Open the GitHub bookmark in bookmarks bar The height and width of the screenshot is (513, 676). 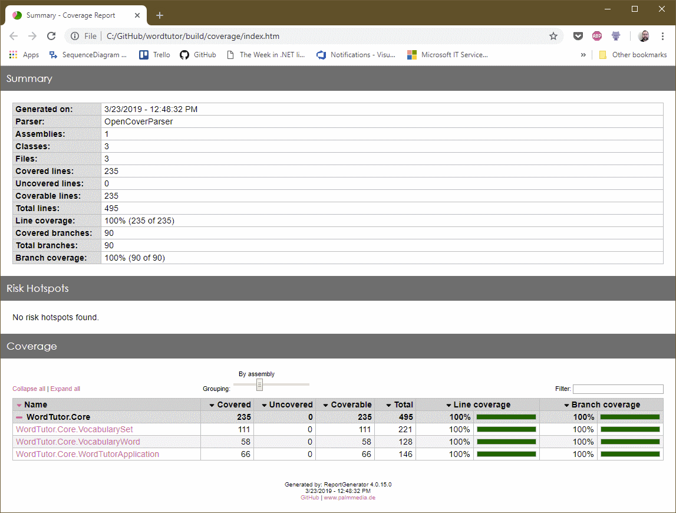point(198,55)
